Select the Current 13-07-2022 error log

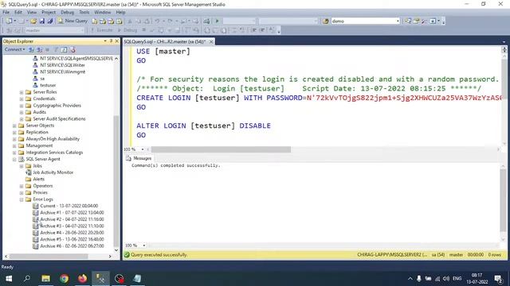pyautogui.click(x=69, y=206)
